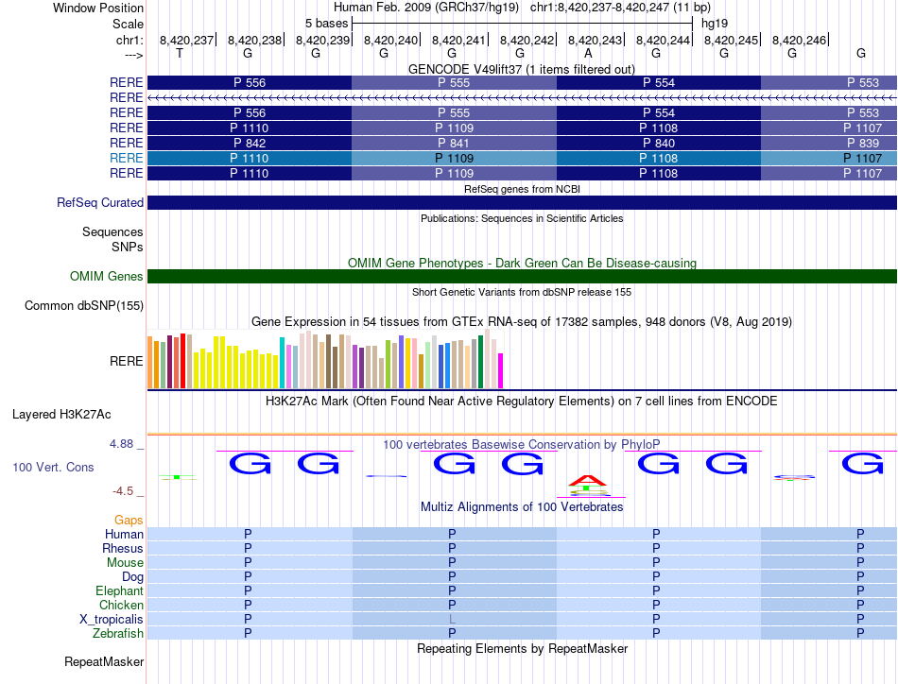898x684 pixels.
Task: Click the Rhesus species label
Action: (x=123, y=548)
